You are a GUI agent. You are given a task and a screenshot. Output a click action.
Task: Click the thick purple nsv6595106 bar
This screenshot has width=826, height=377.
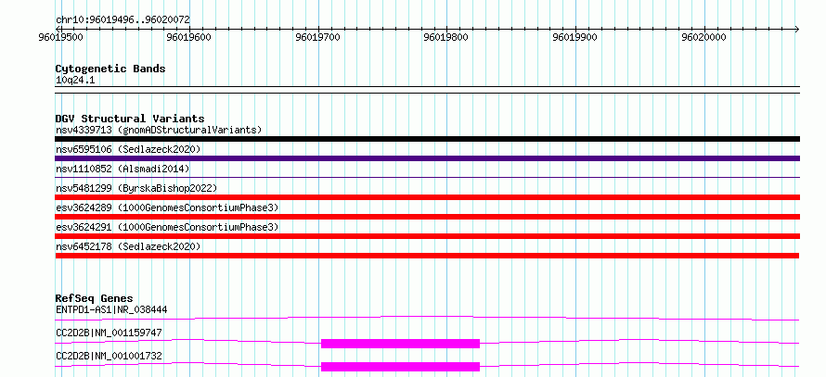click(x=427, y=158)
